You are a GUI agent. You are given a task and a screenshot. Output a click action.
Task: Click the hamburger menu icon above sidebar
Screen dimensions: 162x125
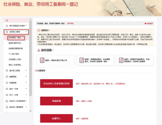point(7,21)
